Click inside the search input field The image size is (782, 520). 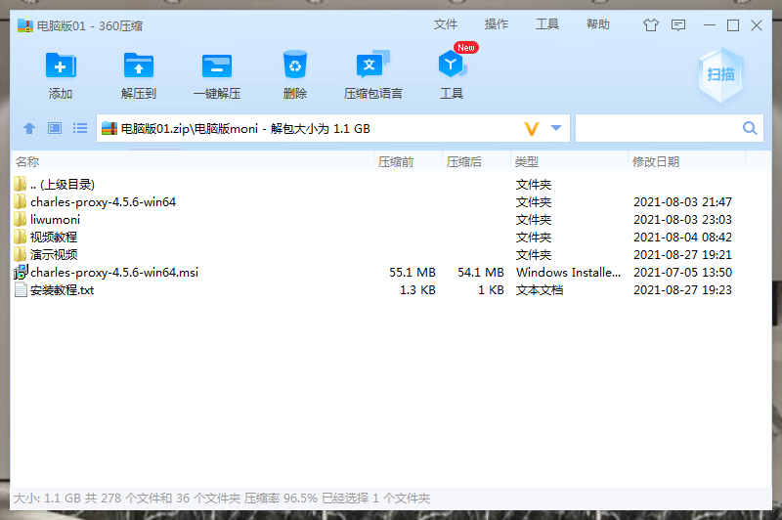click(657, 128)
